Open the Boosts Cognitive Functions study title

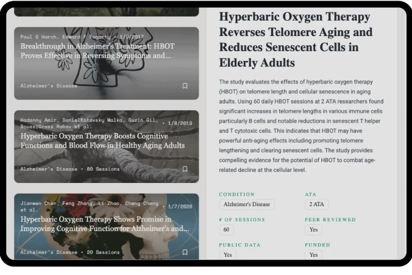102,141
